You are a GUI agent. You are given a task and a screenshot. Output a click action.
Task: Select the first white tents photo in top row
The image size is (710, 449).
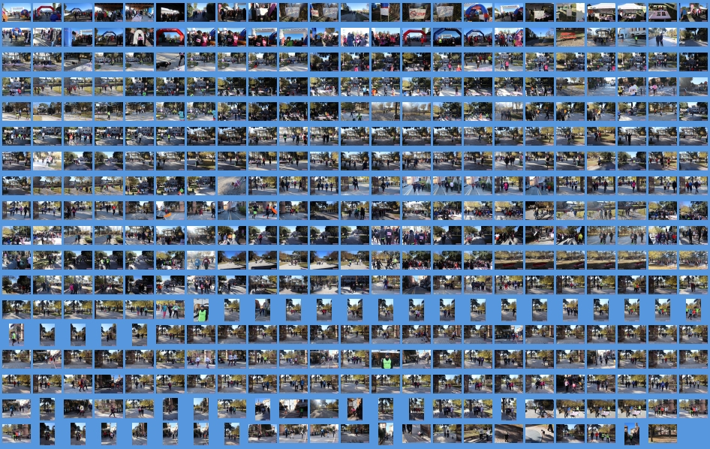[x=600, y=12]
